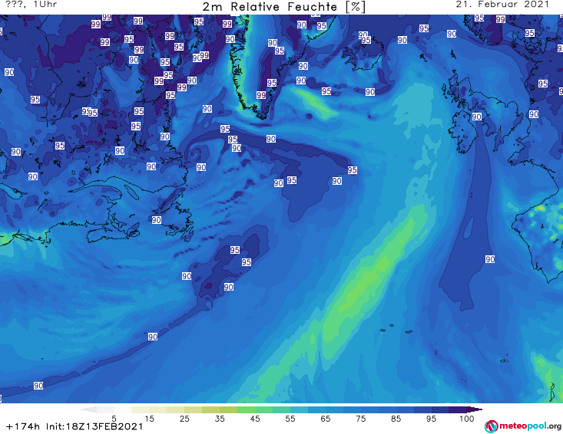
Task: Click the '100' label on color scale
Action: coord(467,419)
